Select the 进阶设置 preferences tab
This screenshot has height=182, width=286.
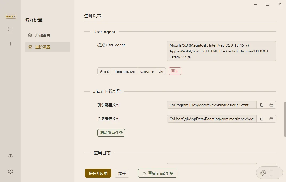pos(48,47)
